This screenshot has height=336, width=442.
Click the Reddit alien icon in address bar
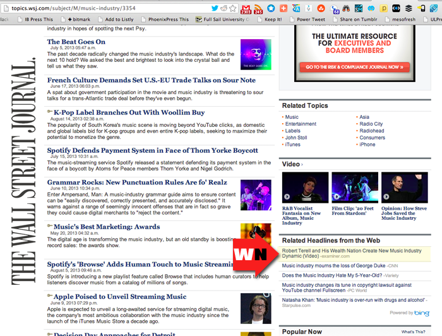[224, 8]
